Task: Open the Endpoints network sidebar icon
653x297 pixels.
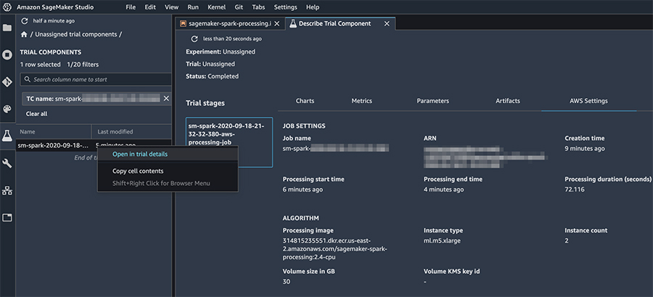Action: pos(7,190)
